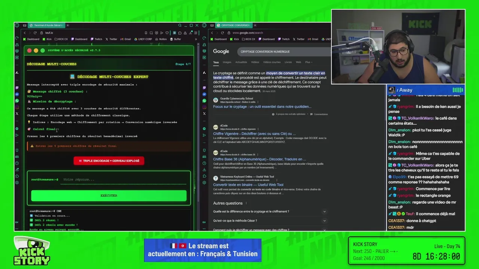This screenshot has width=479, height=269.
Task: Open Gmail bookmark in left window
Action: point(125,39)
